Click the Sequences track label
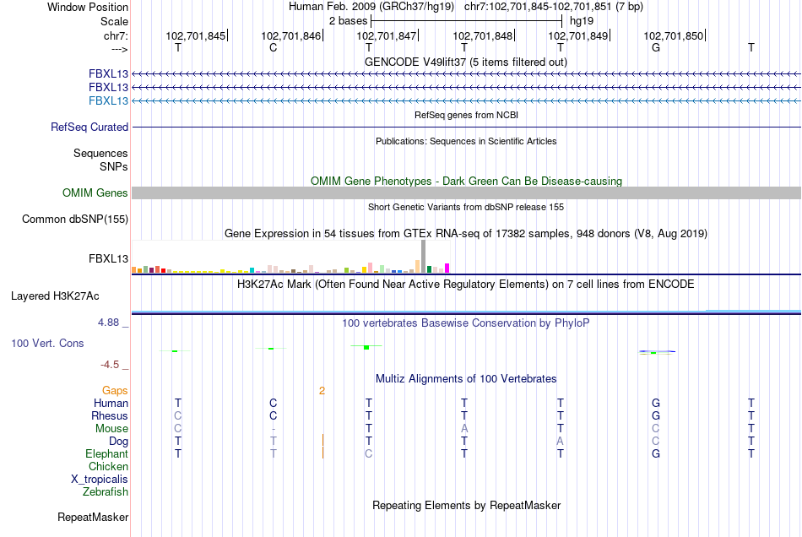Viewport: 802px width, 537px height. coord(100,153)
